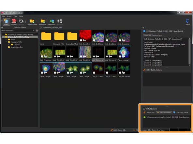Viewport: 193px width, 144px height.
Task: Collapse the Huygens_Tiffs tree node
Action: tap(6, 42)
